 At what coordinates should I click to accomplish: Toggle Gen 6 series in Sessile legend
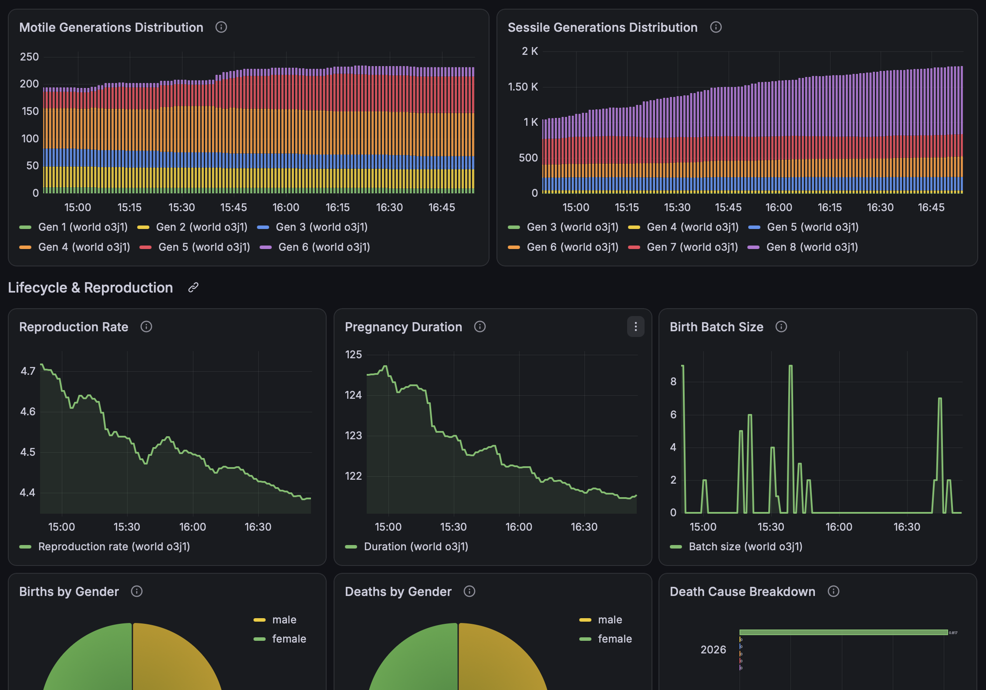tap(573, 247)
